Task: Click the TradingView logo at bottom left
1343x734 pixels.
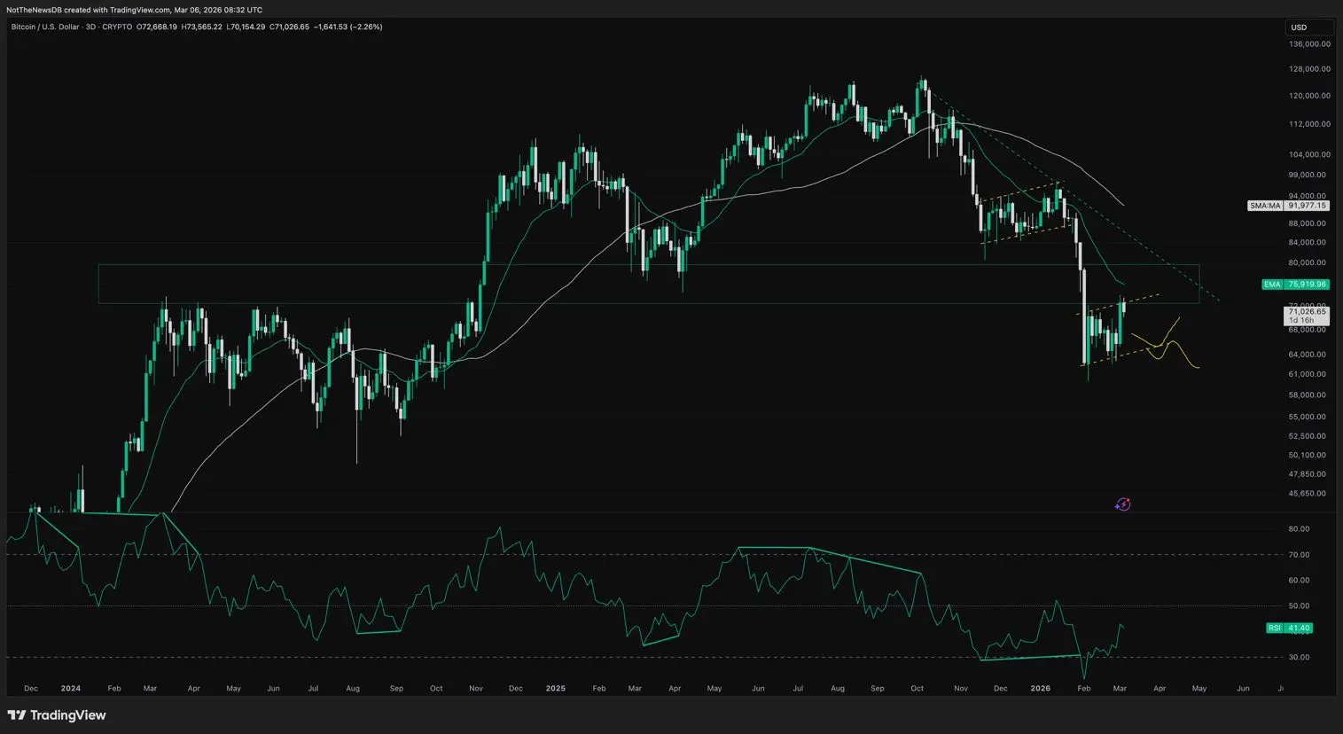Action: pos(57,715)
